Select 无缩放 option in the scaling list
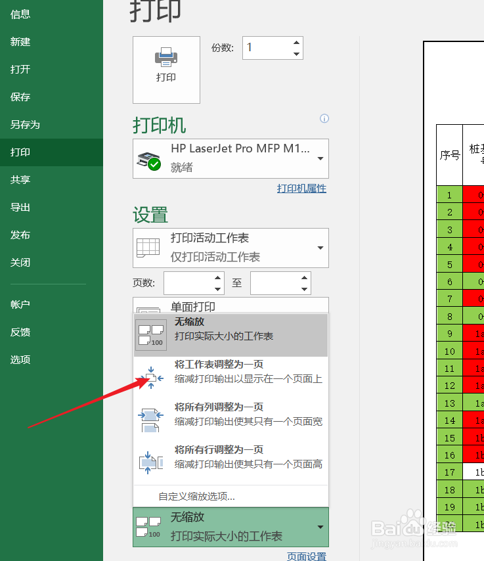Image resolution: width=484 pixels, height=561 pixels. 231,335
